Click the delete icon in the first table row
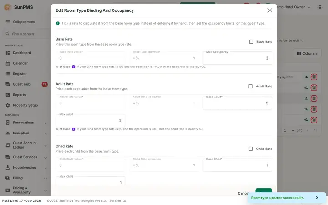The width and height of the screenshot is (328, 205). (313, 77)
